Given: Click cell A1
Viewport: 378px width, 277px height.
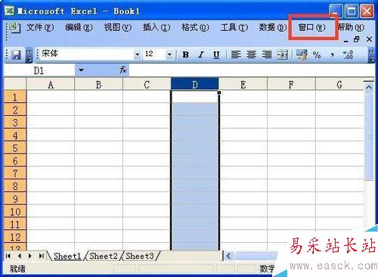Looking at the screenshot, I should [51, 97].
